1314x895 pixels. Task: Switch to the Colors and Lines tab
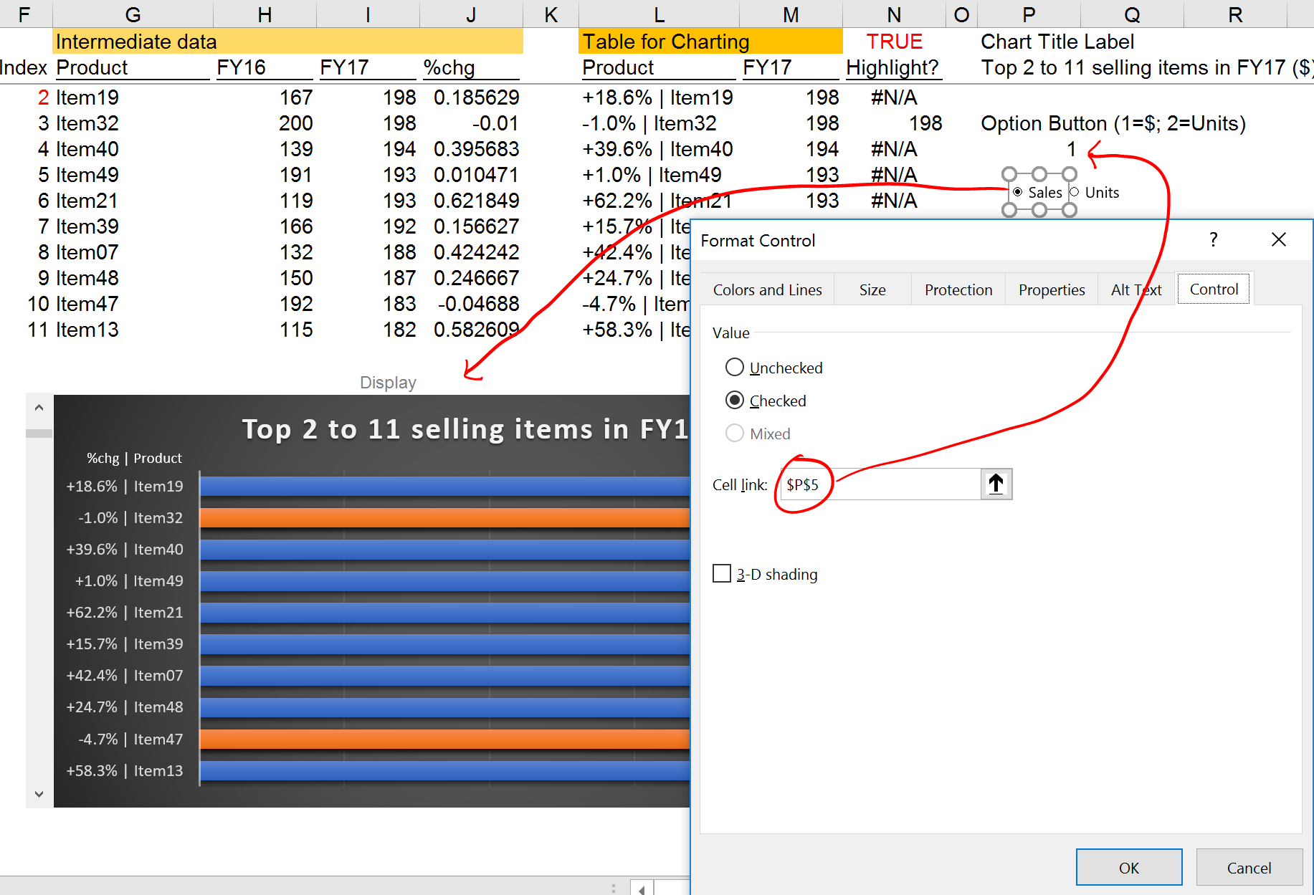click(x=767, y=290)
